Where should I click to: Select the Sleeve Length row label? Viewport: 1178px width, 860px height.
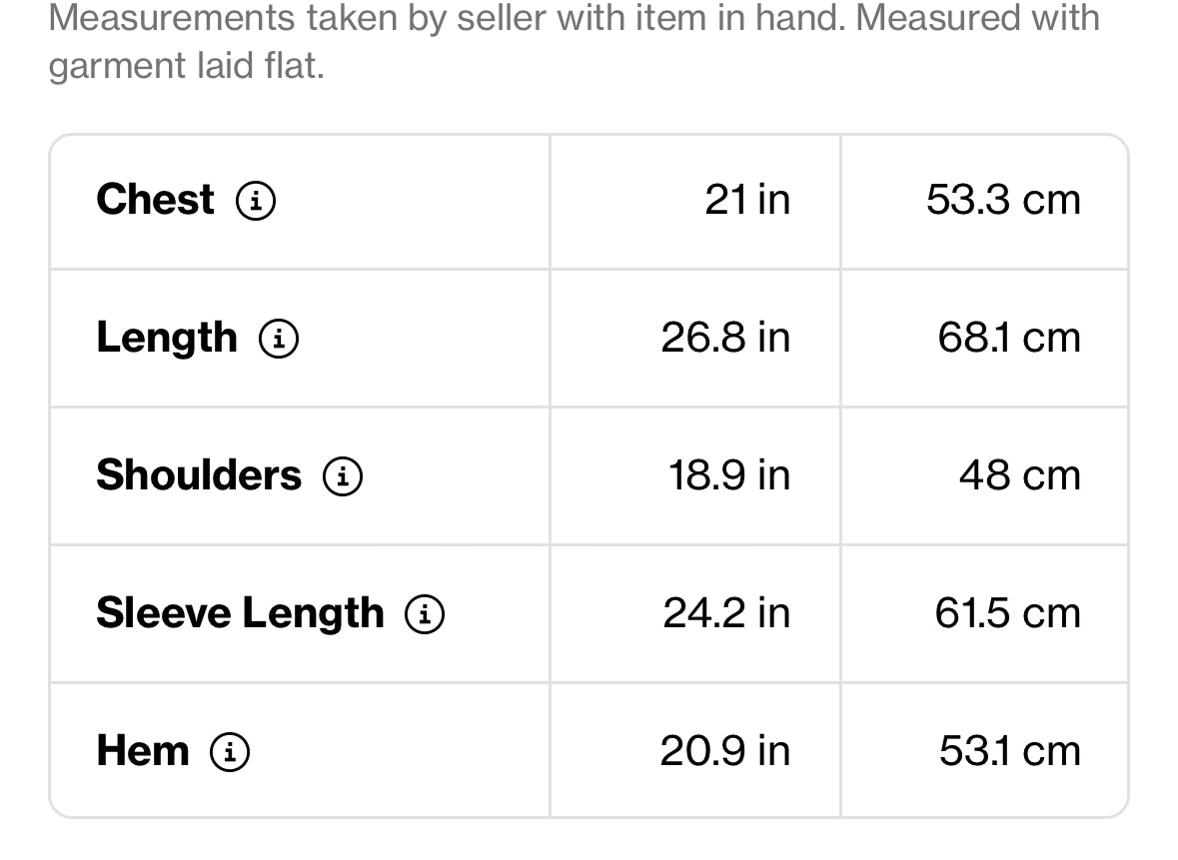[x=241, y=613]
